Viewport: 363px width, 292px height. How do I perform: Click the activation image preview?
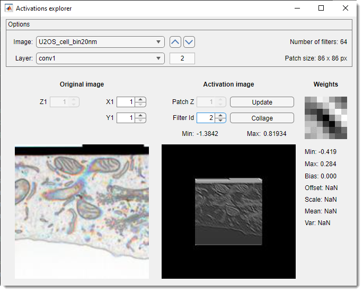click(228, 211)
